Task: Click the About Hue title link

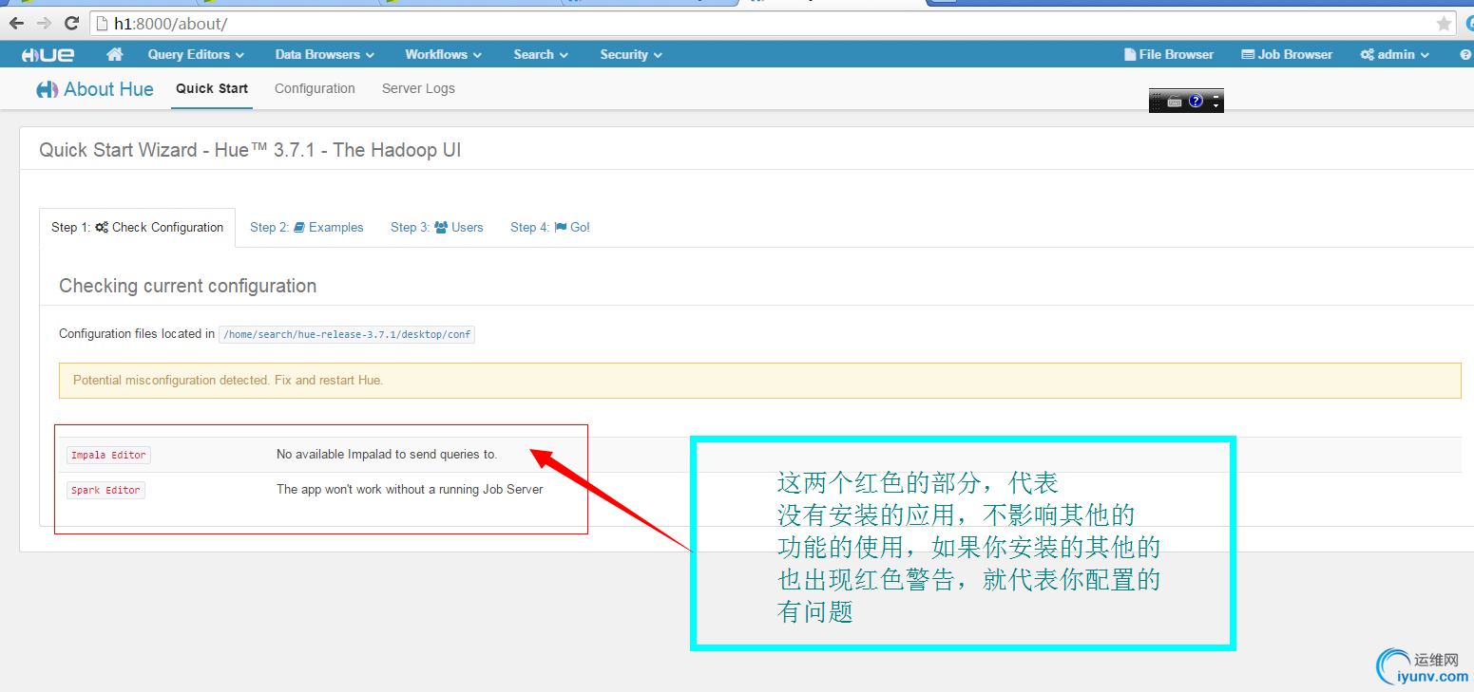Action: (x=95, y=89)
